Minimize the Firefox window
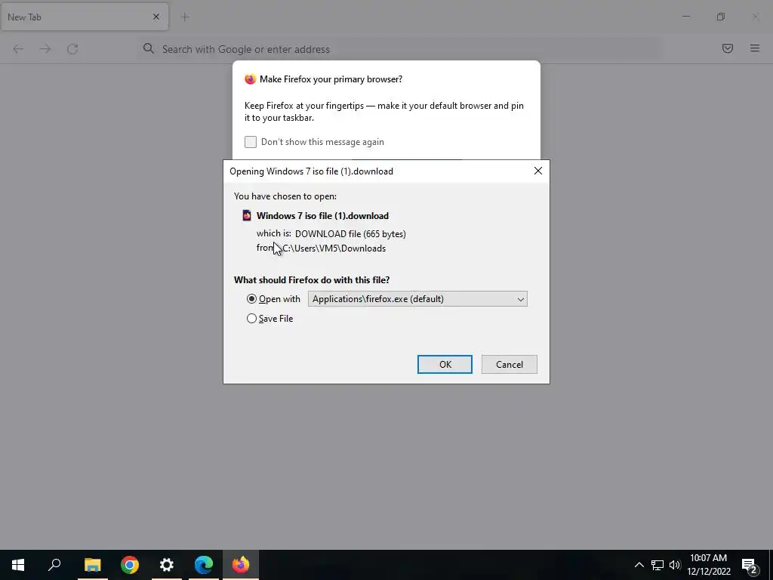 click(x=686, y=17)
